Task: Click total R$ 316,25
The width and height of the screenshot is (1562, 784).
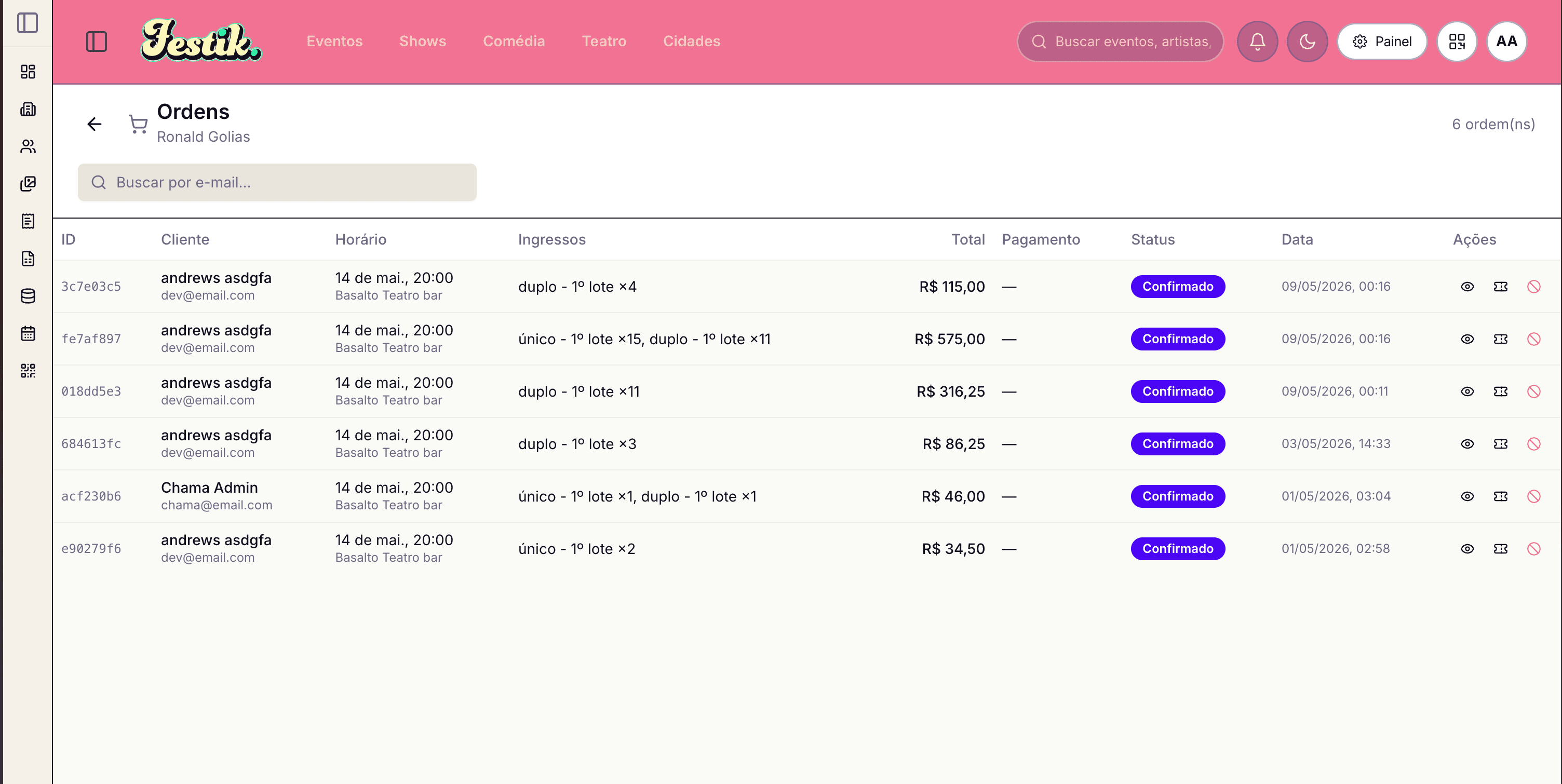Action: click(x=951, y=391)
